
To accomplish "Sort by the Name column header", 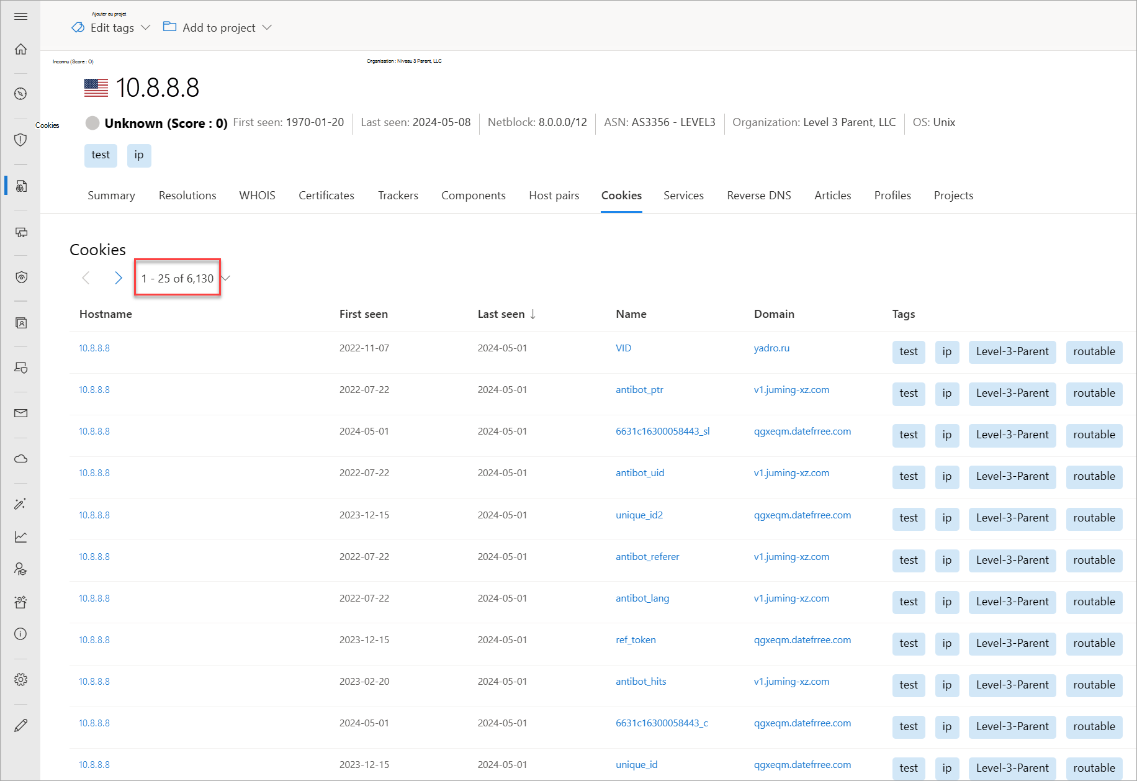I will [x=631, y=314].
